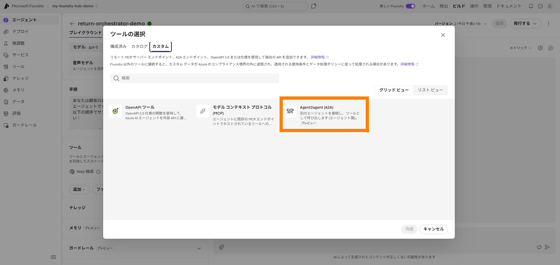
Task: Open 評価 in the sidebar
Action: (30, 113)
